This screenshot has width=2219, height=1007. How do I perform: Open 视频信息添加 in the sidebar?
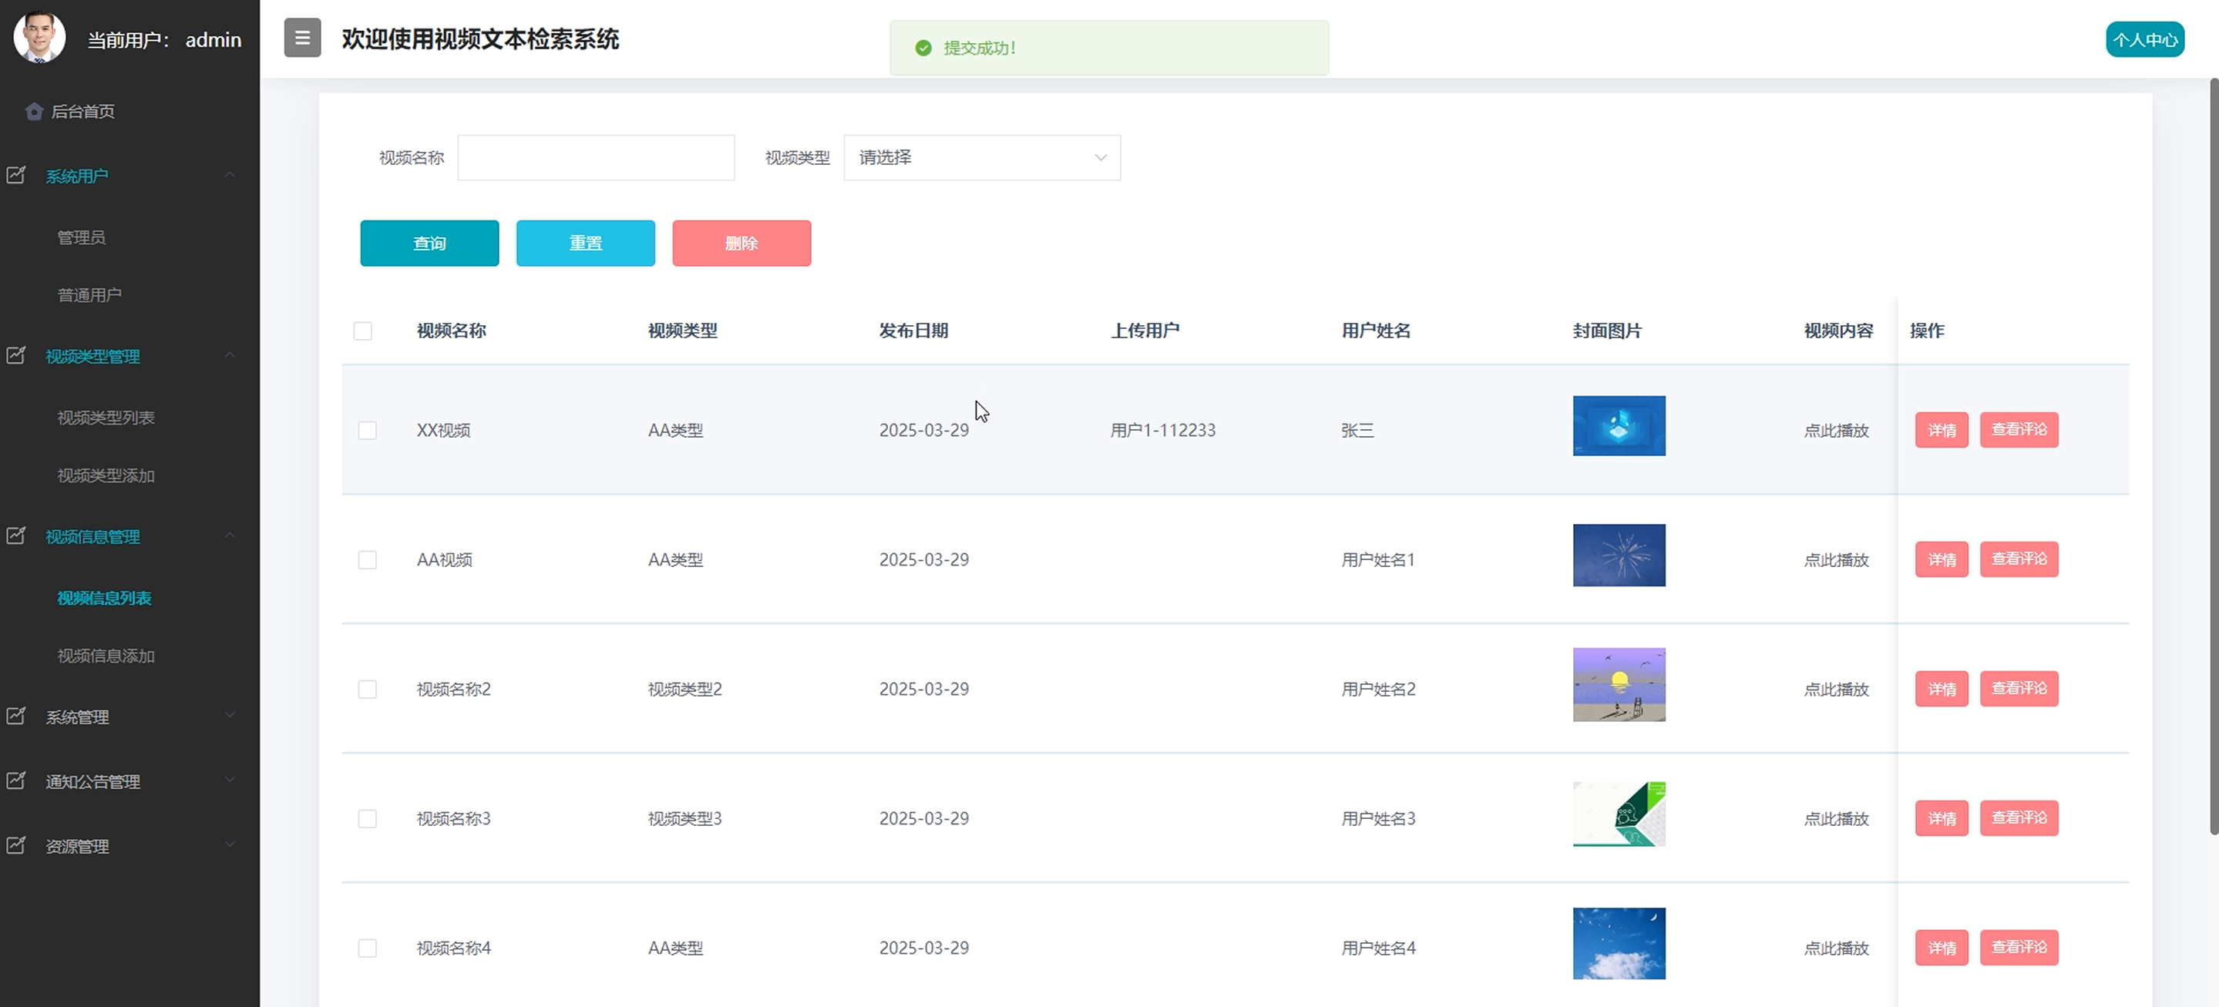point(106,656)
